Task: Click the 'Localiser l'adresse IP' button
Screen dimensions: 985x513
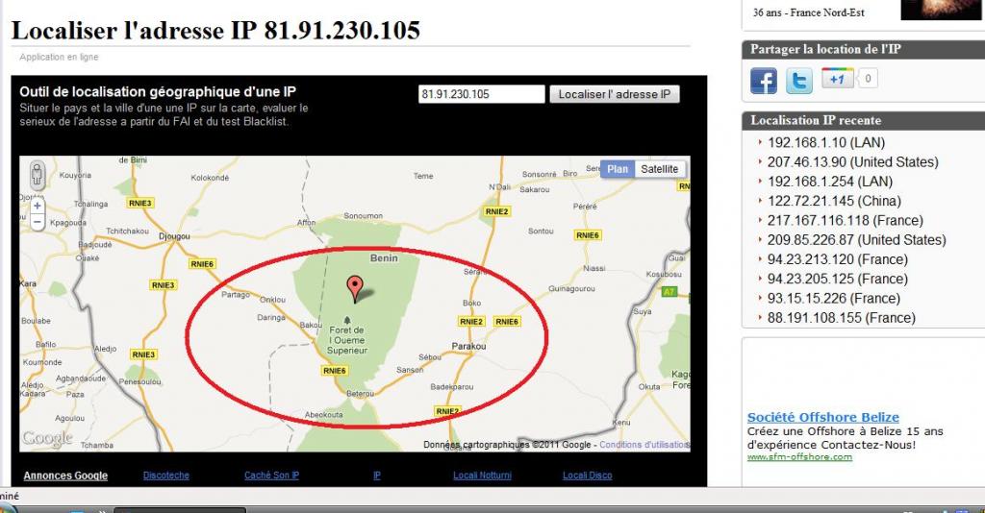Action: pyautogui.click(x=615, y=94)
